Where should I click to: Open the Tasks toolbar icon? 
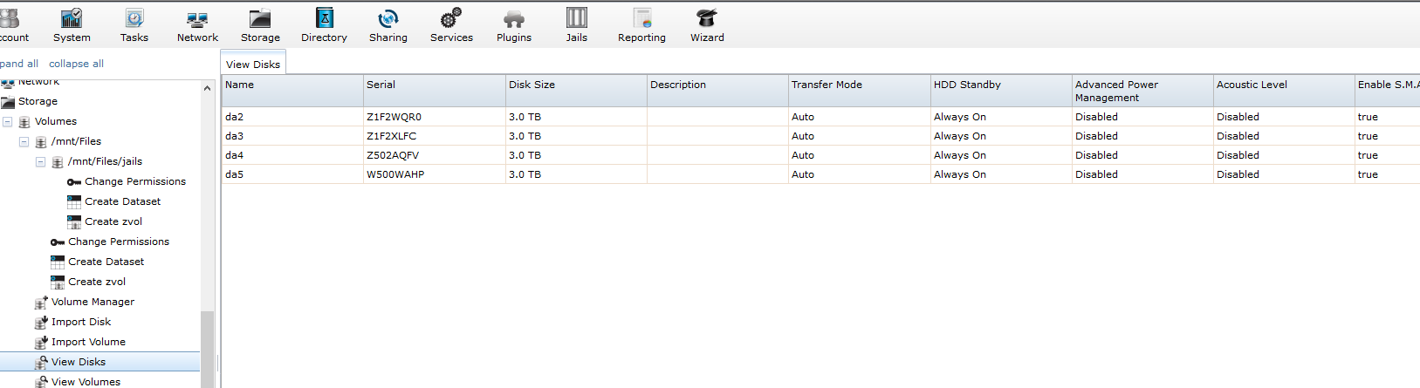click(x=134, y=18)
